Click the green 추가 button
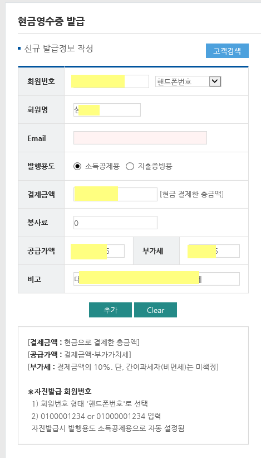Image resolution: width=261 pixels, height=458 pixels. [110, 310]
